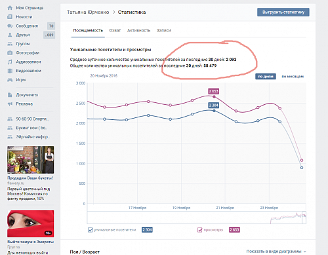Switch to the Активность tab

tap(138, 31)
